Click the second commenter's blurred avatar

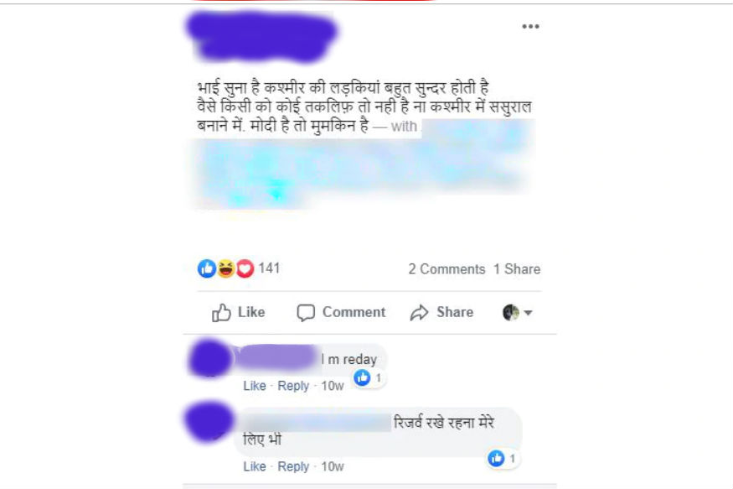209,421
